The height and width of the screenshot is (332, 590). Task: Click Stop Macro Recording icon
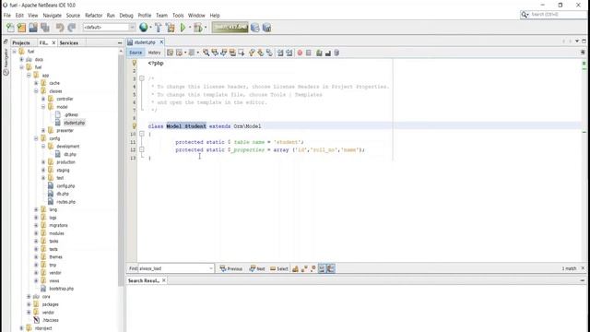point(309,53)
